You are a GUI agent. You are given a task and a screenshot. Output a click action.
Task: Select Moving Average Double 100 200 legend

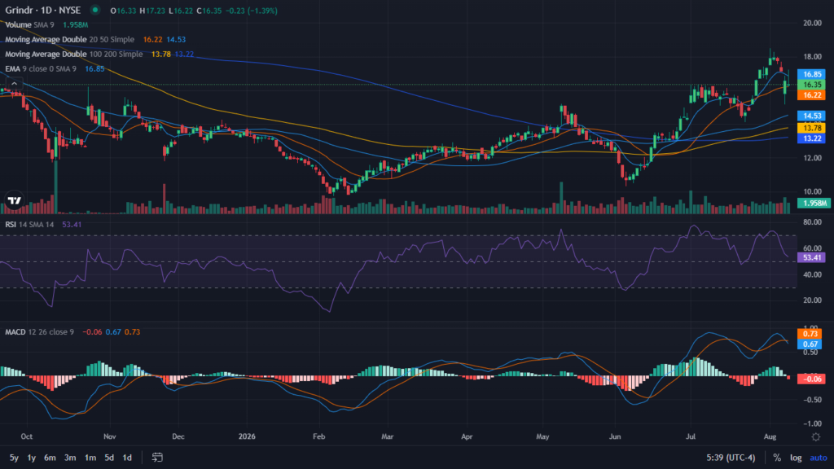pyautogui.click(x=74, y=55)
